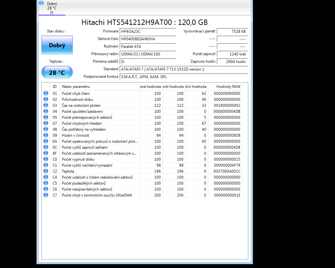Viewport: 335px width, 268px height.
Task: Click the status orb for row 0C
Action: click(x=46, y=147)
